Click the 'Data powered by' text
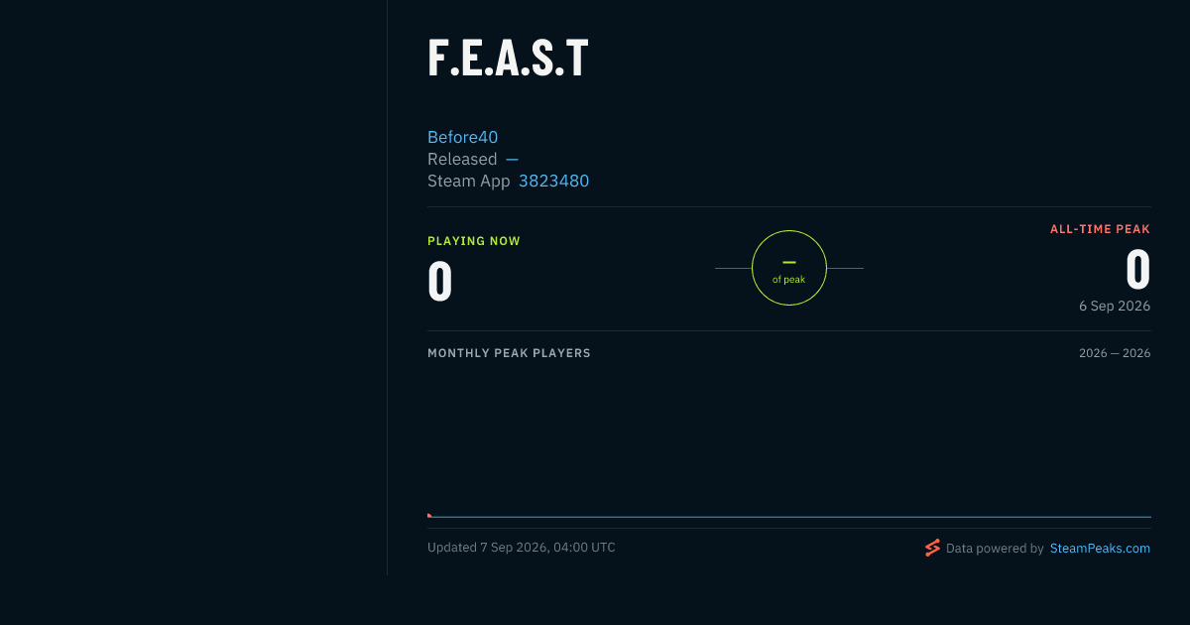Viewport: 1190px width, 625px height. (995, 548)
